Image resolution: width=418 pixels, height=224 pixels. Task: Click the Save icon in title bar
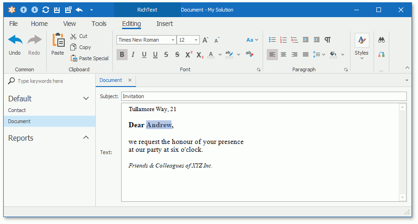57,10
